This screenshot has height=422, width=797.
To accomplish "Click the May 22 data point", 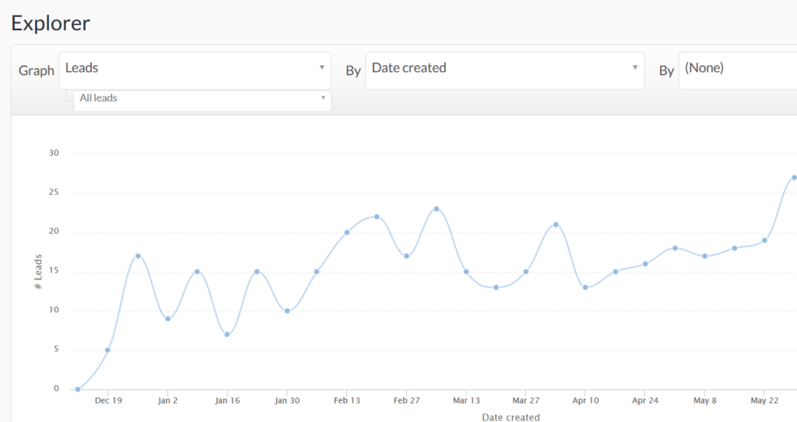I will (764, 240).
